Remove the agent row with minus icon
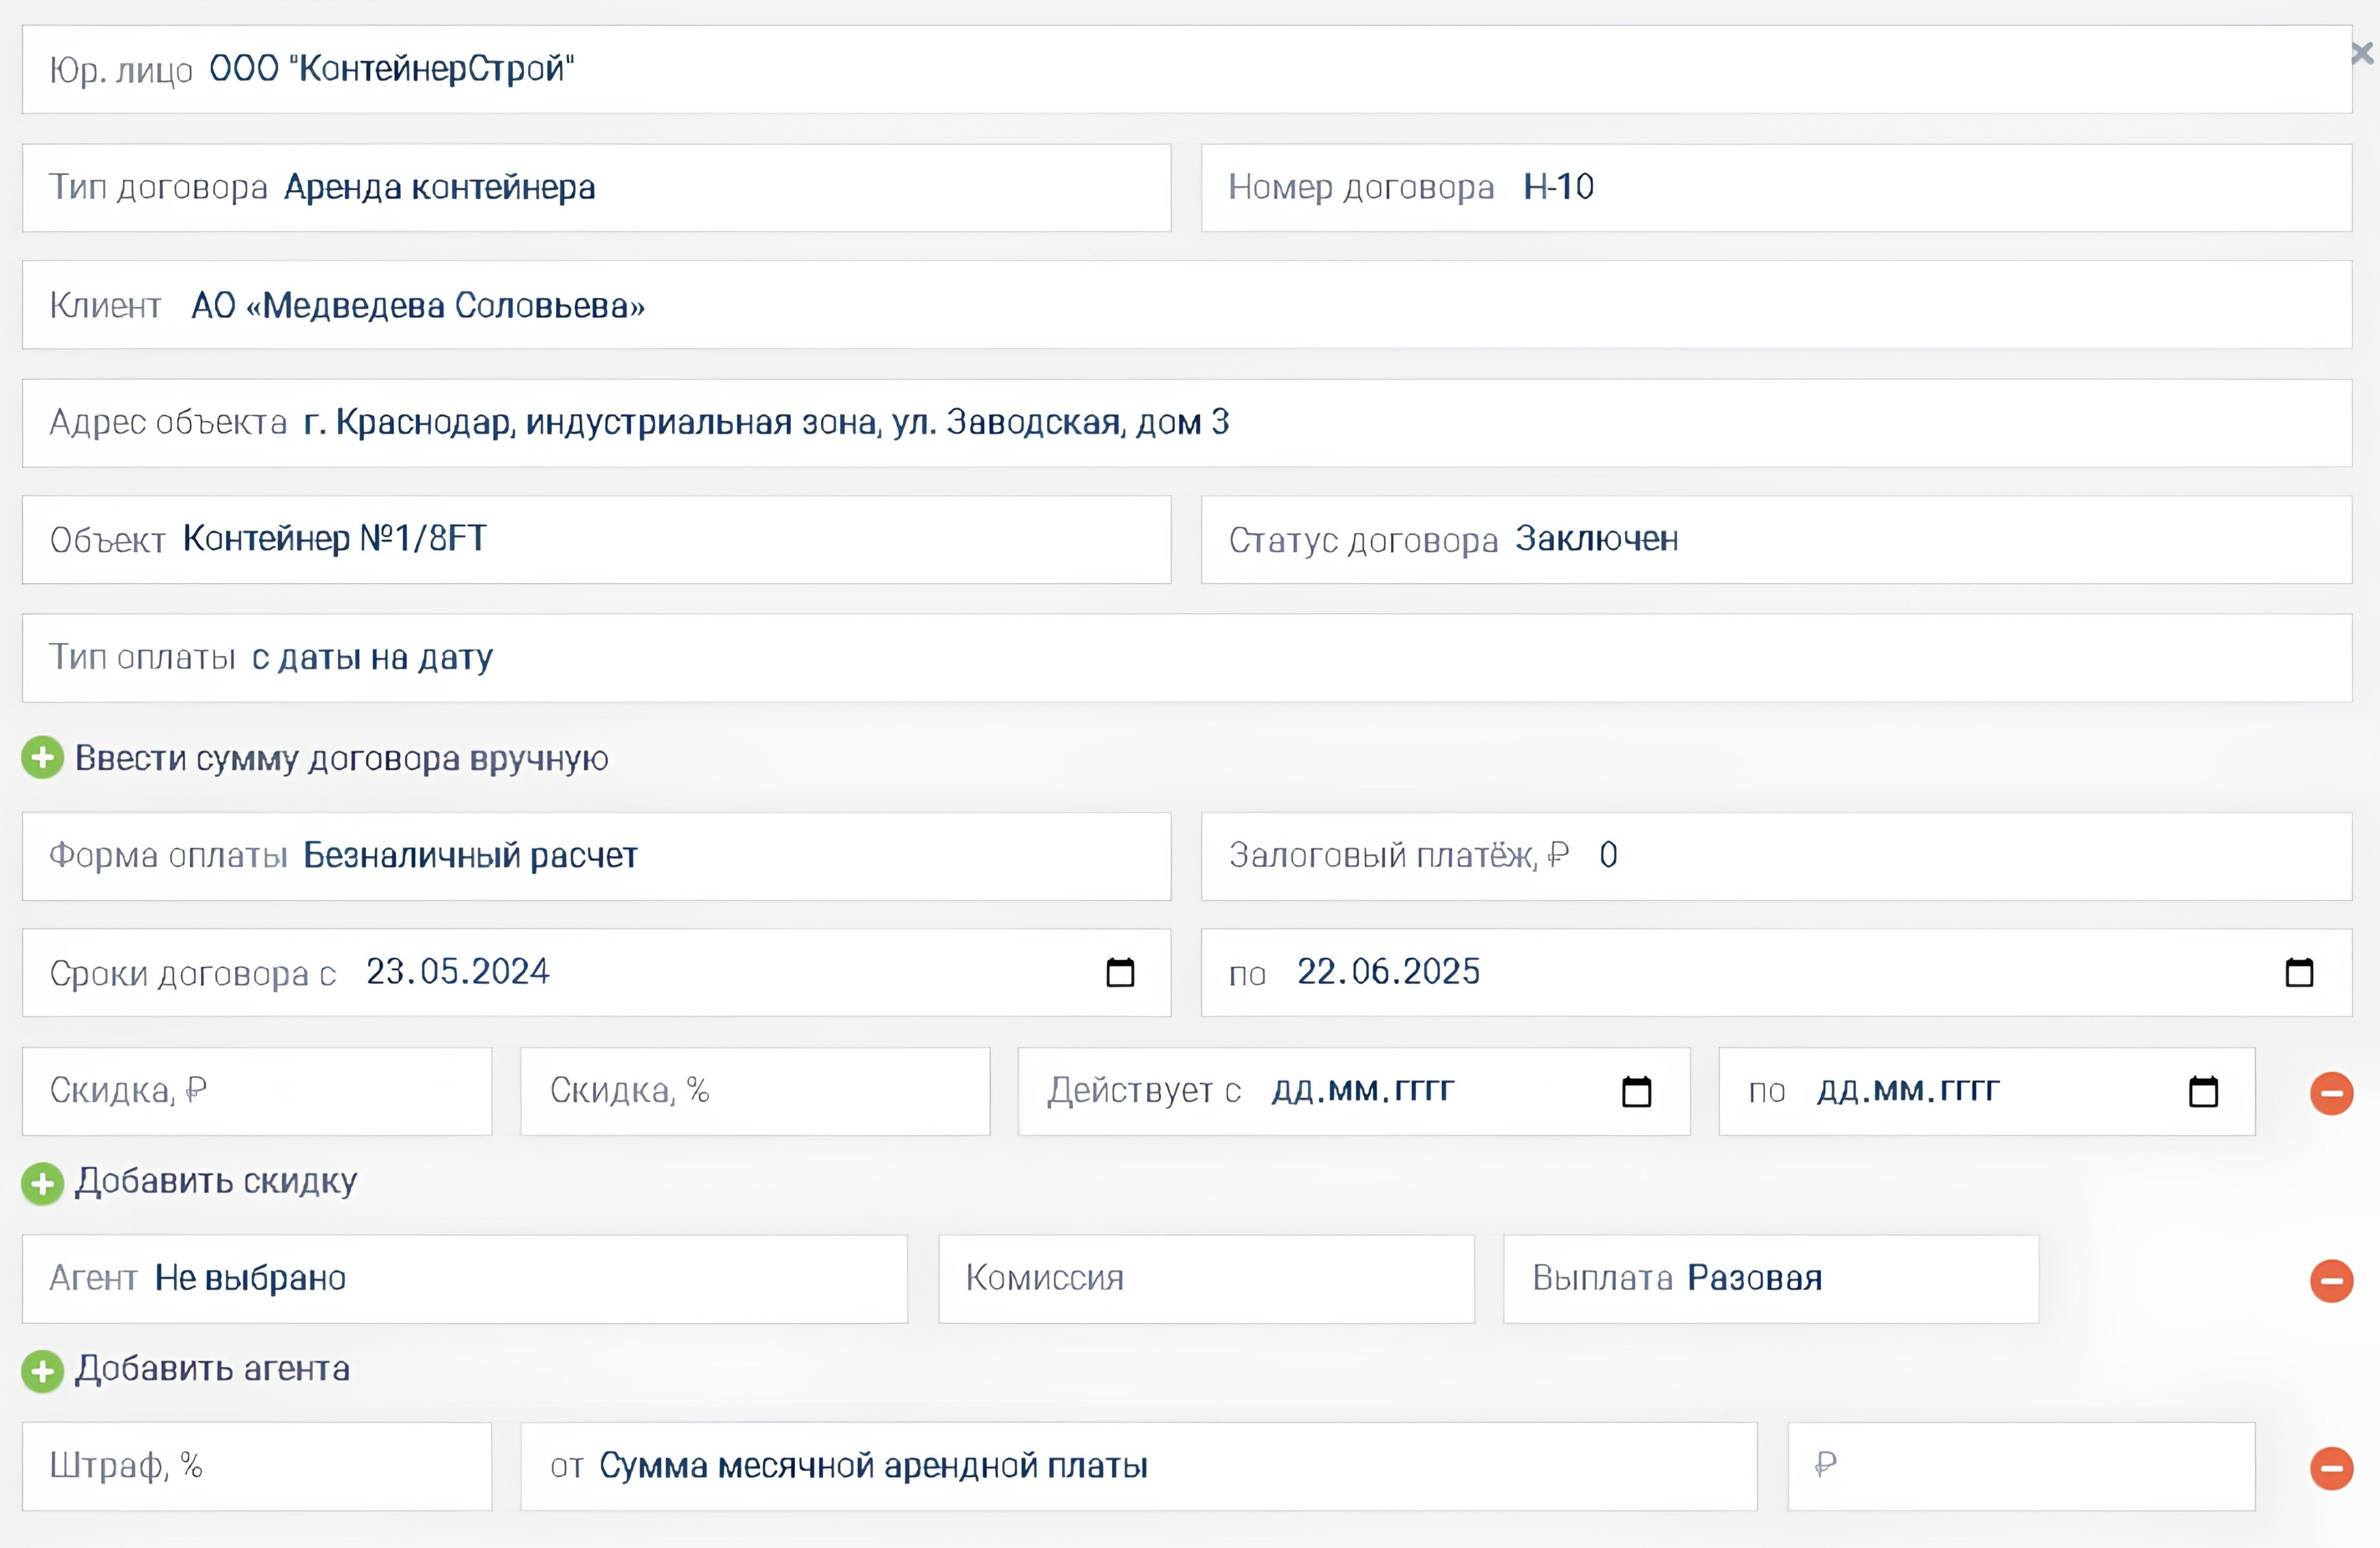 (2331, 1280)
